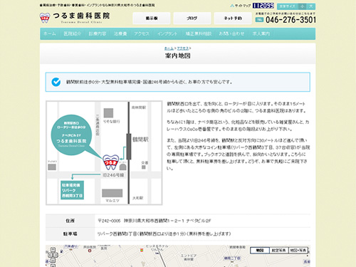Go to ホーム in navigation bar

[x=50, y=33]
